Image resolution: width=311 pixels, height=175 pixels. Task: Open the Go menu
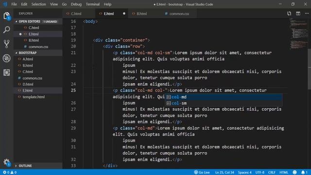(x=64, y=4)
